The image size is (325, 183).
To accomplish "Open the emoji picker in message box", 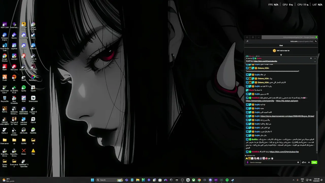I will 298,162.
